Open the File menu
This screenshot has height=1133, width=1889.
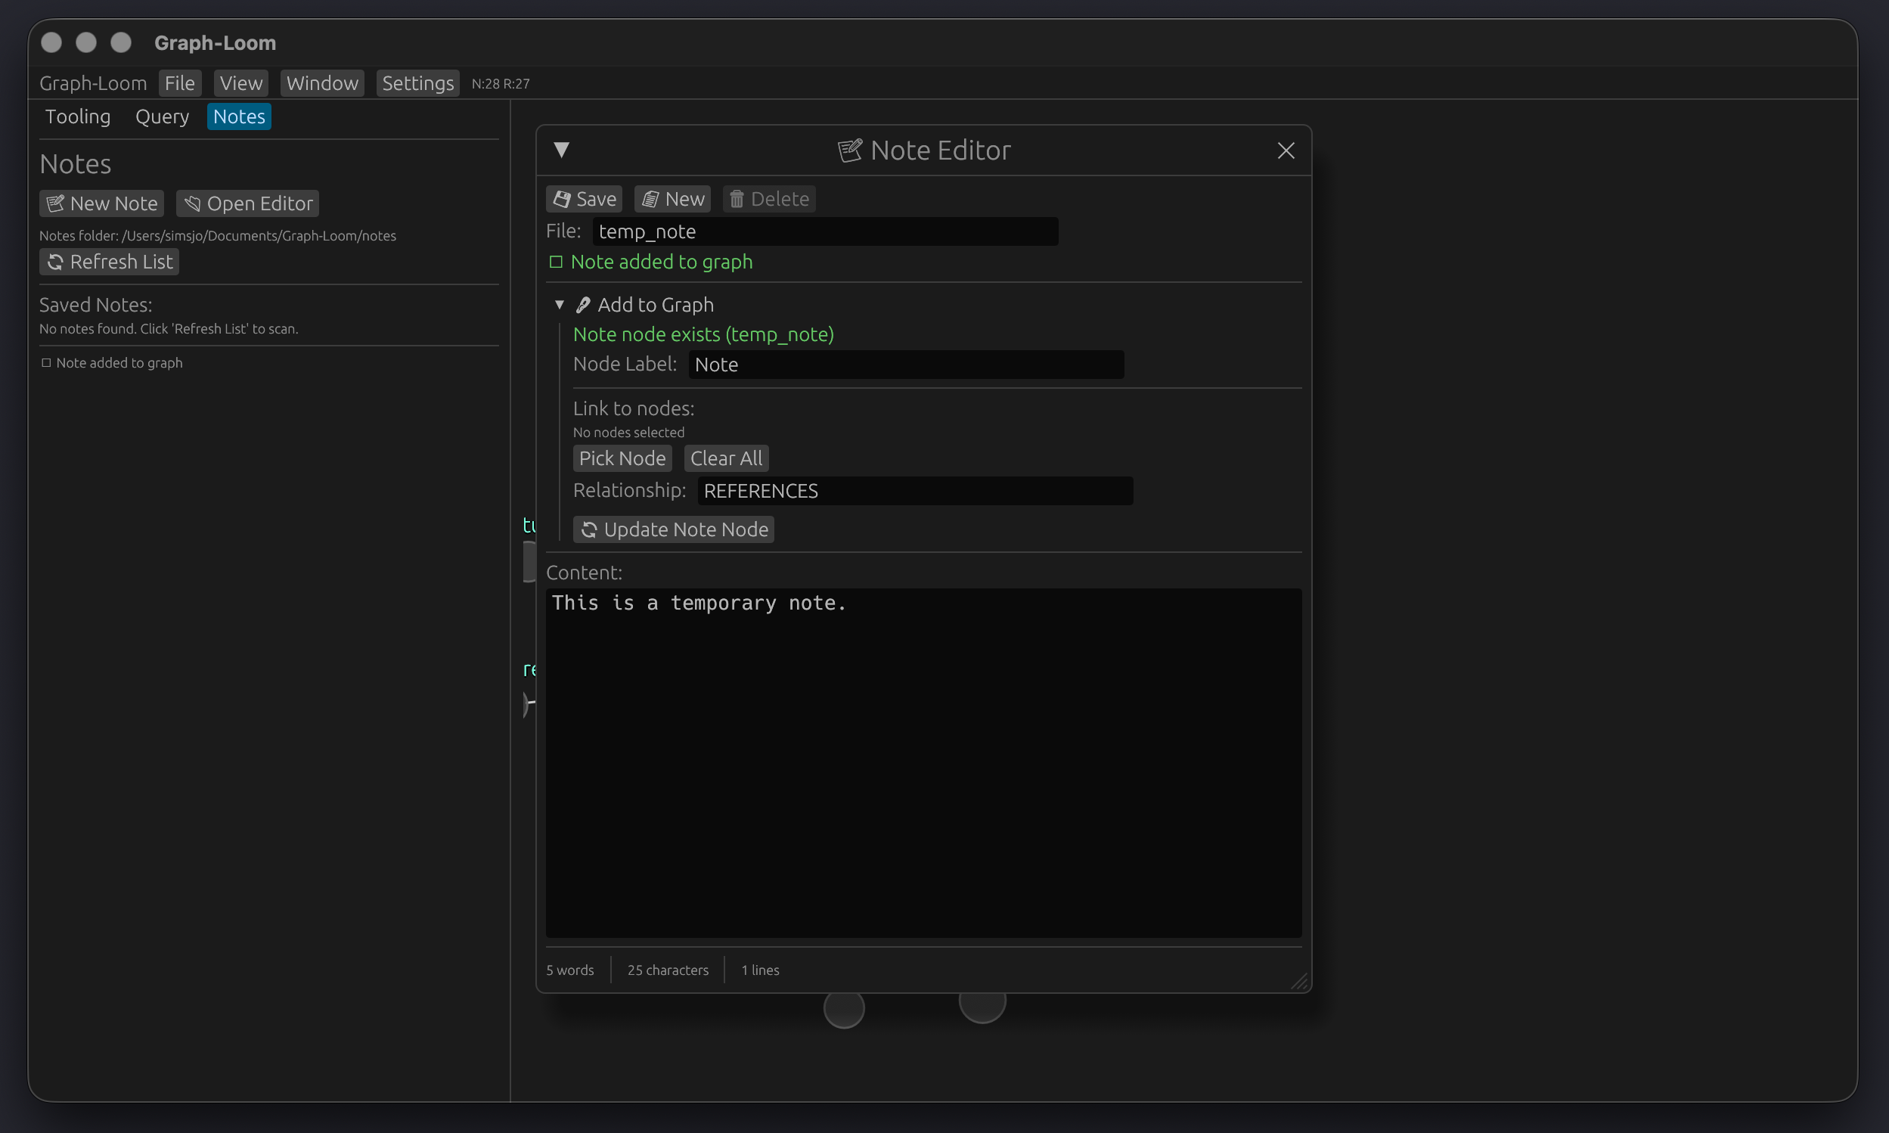point(179,83)
